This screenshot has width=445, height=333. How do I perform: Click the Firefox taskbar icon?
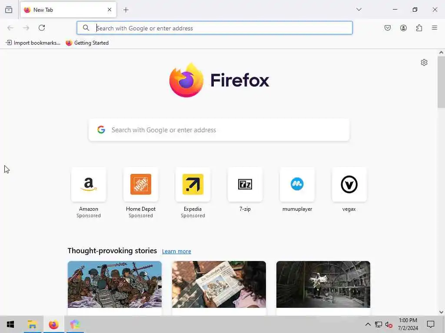coord(53,324)
